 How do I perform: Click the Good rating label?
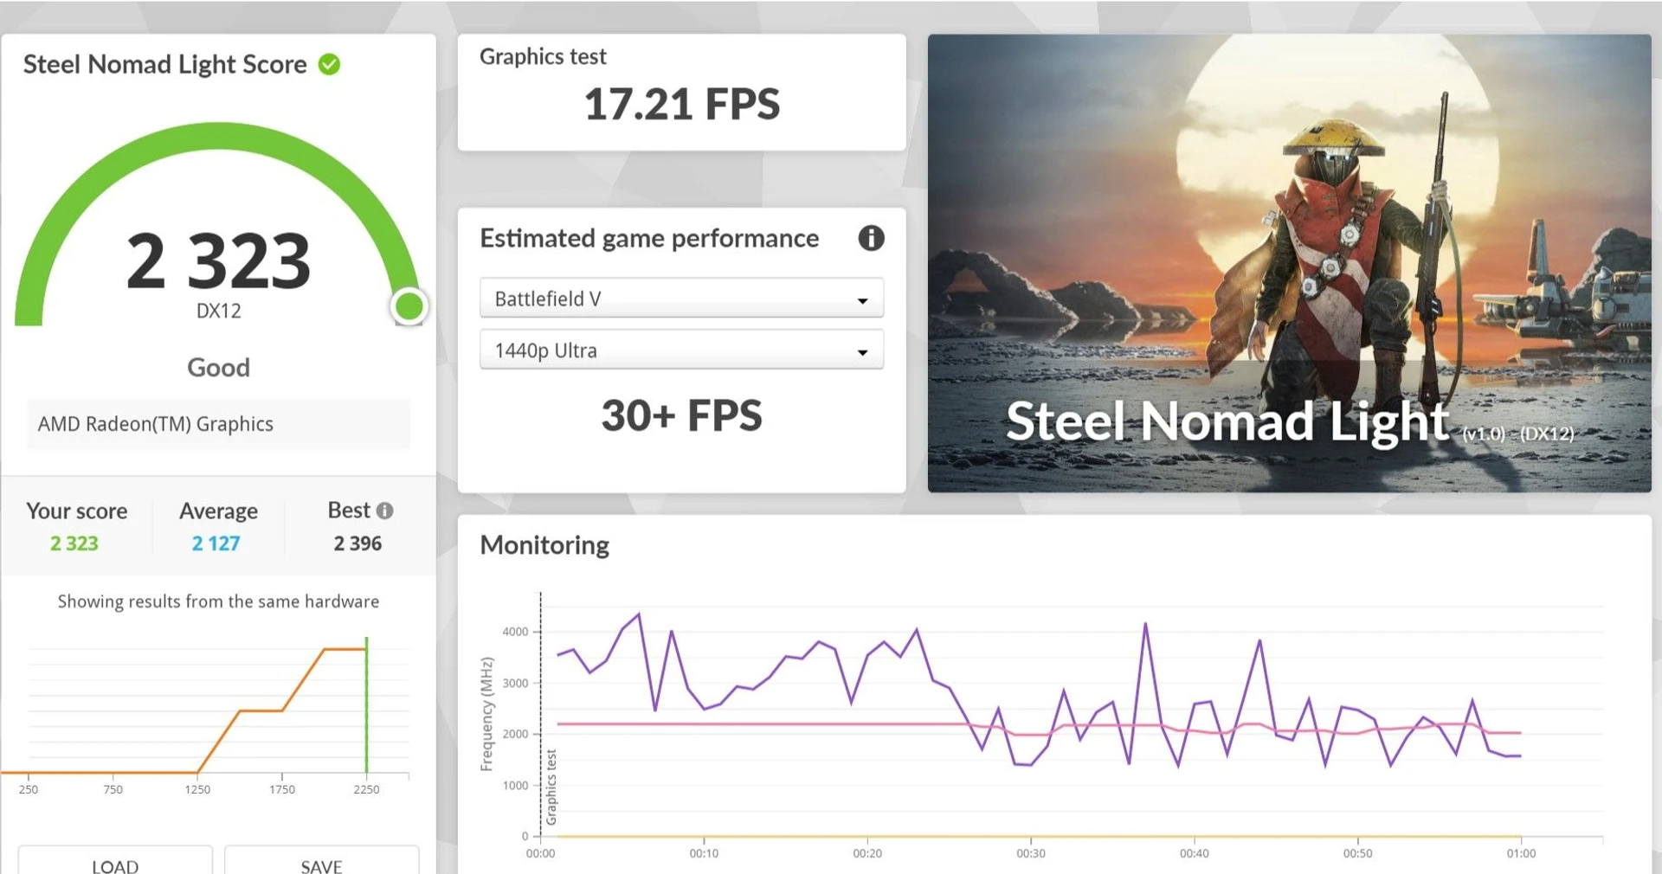coord(218,368)
